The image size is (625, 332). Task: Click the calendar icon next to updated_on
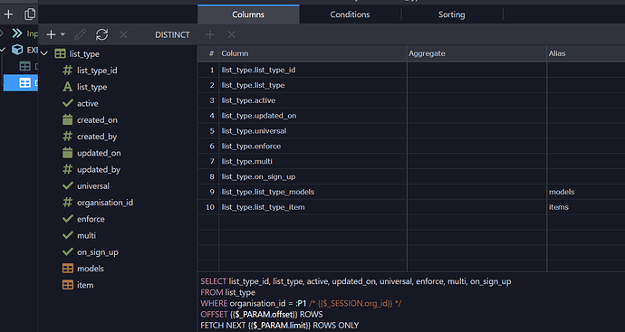click(68, 153)
